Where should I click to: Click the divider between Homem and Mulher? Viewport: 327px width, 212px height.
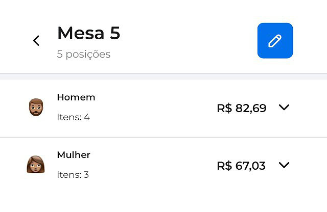tap(163, 137)
